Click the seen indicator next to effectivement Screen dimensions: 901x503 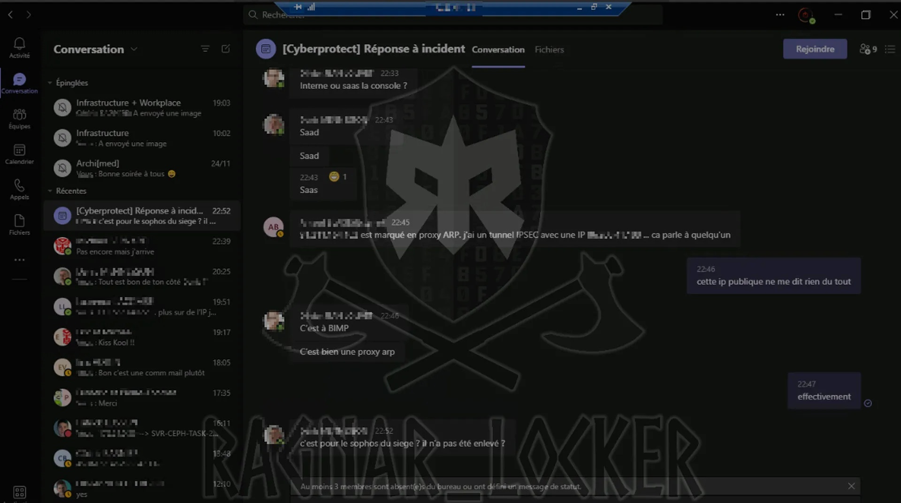point(868,403)
